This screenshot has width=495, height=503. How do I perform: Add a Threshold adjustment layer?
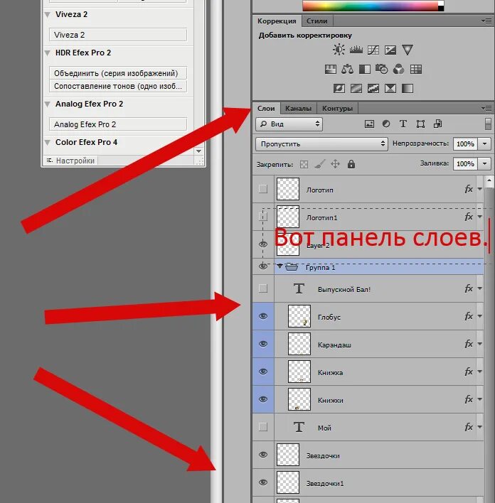pos(373,88)
